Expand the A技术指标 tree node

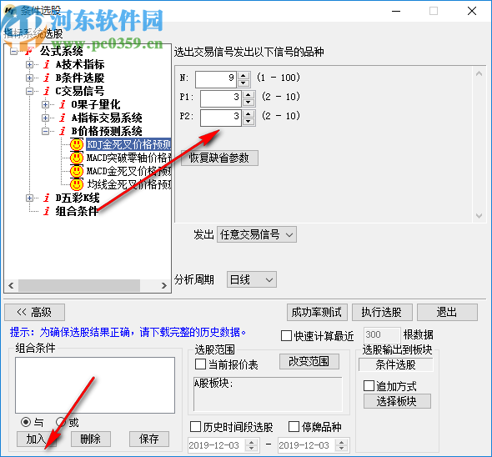pyautogui.click(x=29, y=64)
